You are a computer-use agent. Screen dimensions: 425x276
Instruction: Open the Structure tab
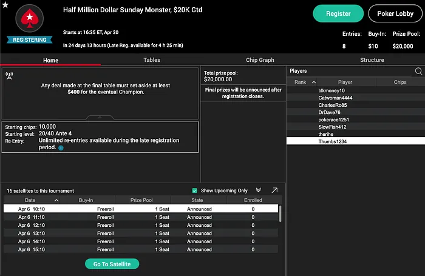[372, 60]
